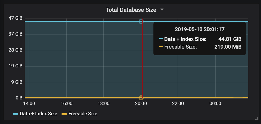Open the blue legend color swatch
This screenshot has height=124, width=261.
(16, 114)
